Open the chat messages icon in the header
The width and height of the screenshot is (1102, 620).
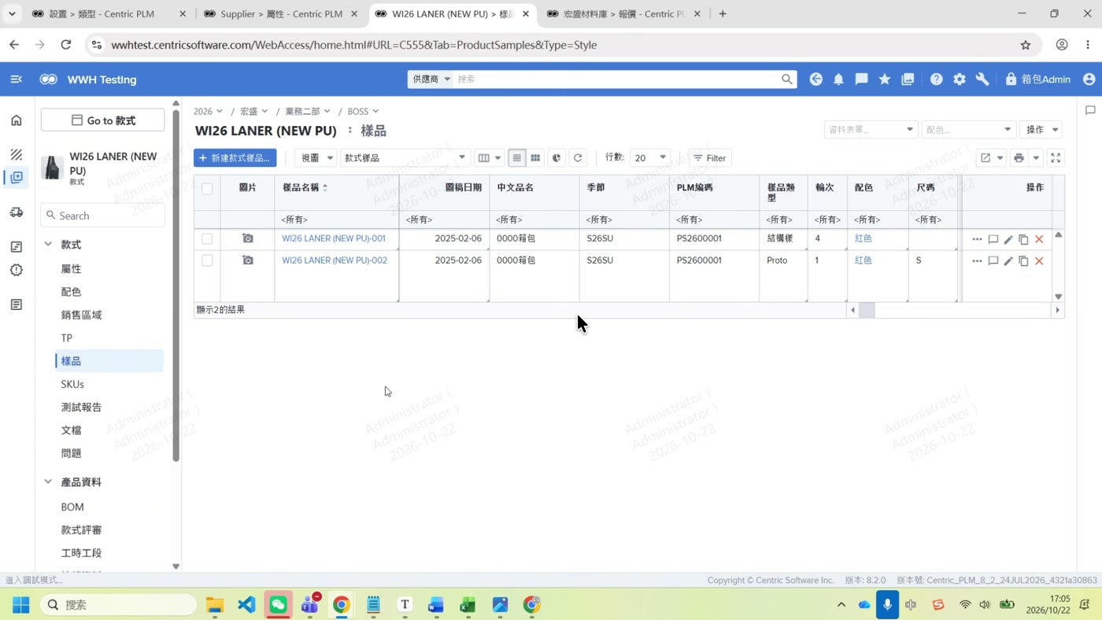[862, 79]
